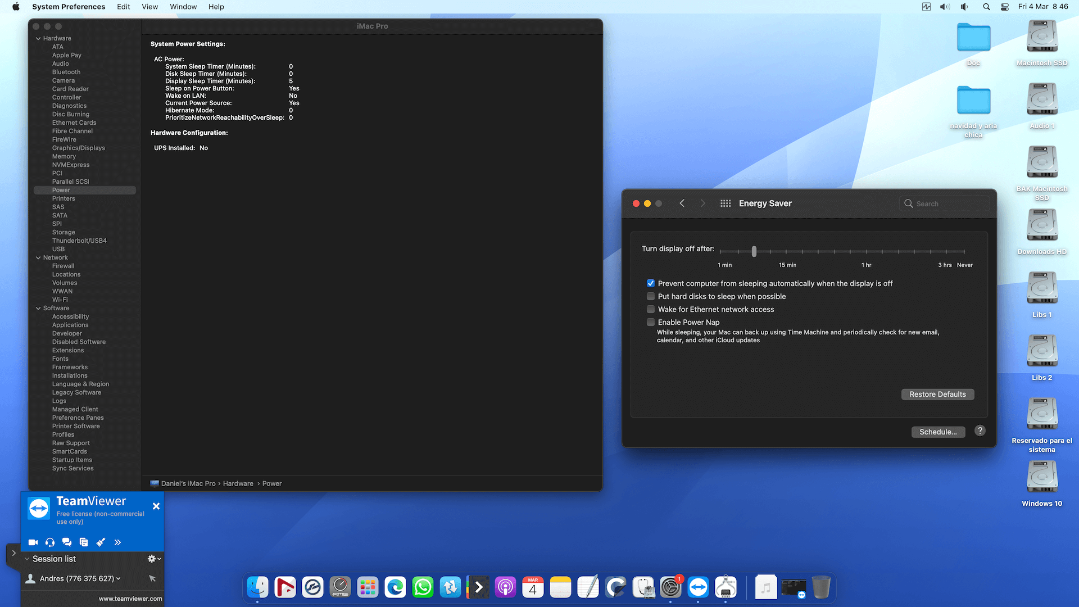
Task: Open the Schedule... dialog
Action: click(938, 432)
